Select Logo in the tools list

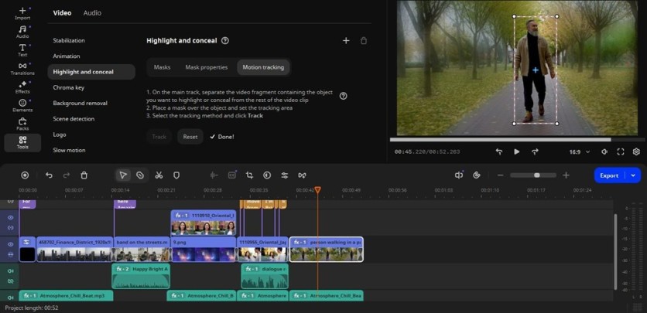[x=60, y=134]
